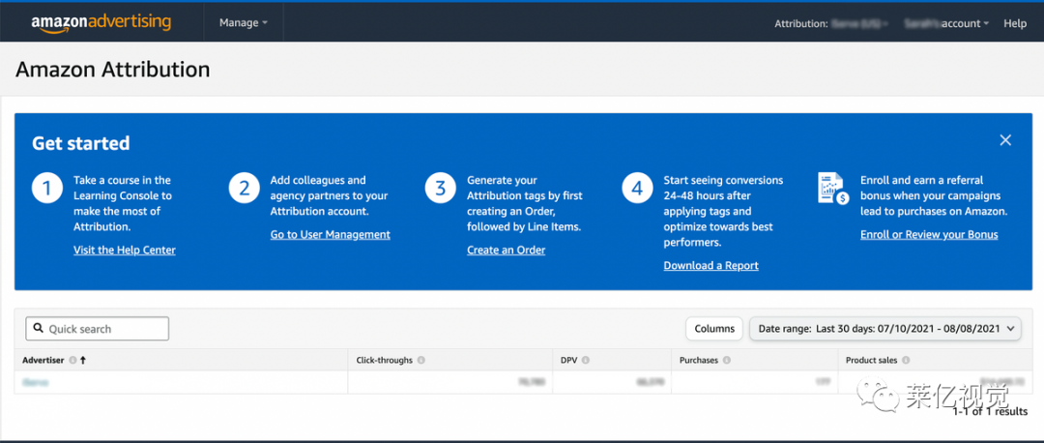The height and width of the screenshot is (443, 1044).
Task: Click the step 3 circle icon
Action: (441, 189)
